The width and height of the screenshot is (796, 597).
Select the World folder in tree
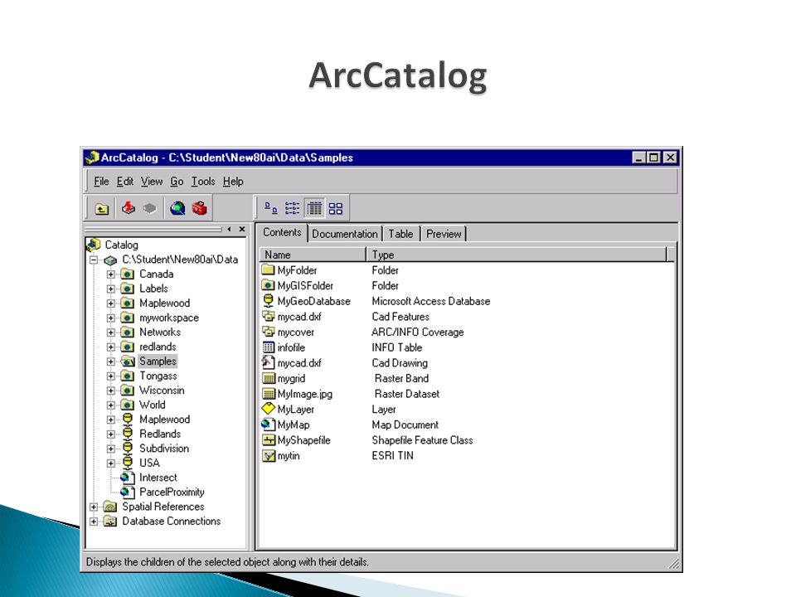tap(153, 405)
